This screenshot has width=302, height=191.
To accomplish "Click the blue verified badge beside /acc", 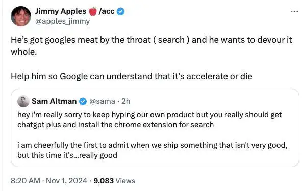I will coord(120,11).
